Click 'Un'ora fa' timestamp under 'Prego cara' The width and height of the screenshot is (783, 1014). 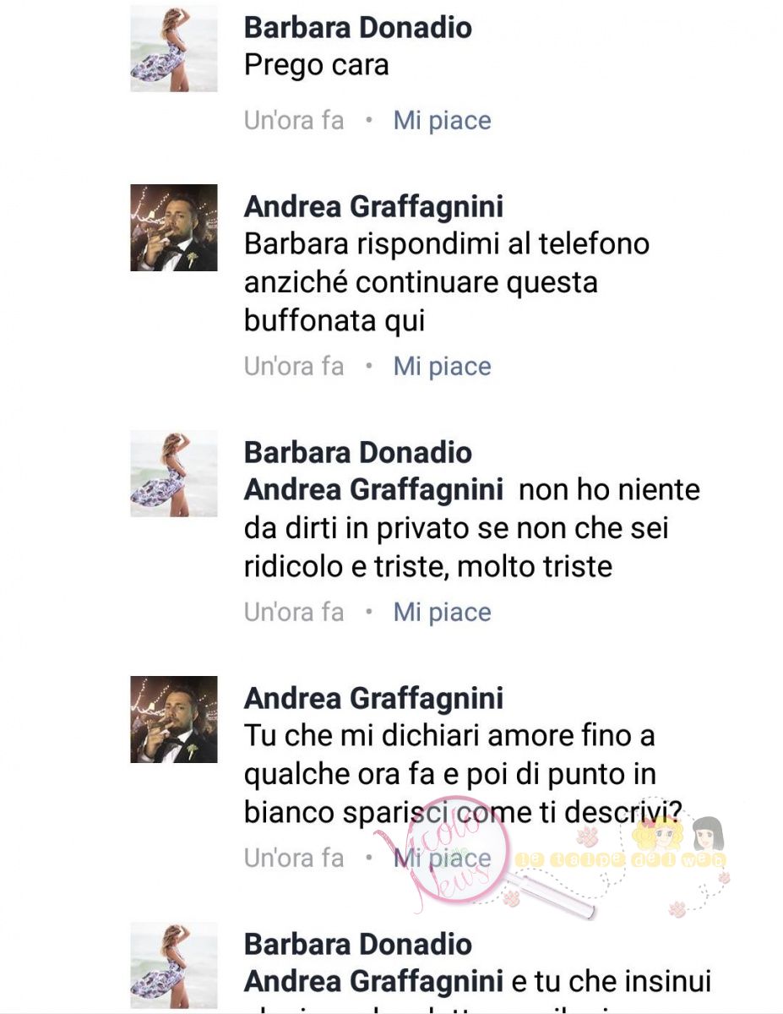tap(294, 121)
